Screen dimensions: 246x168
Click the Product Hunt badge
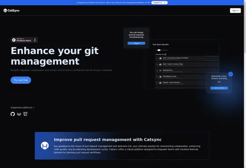[x=24, y=40]
